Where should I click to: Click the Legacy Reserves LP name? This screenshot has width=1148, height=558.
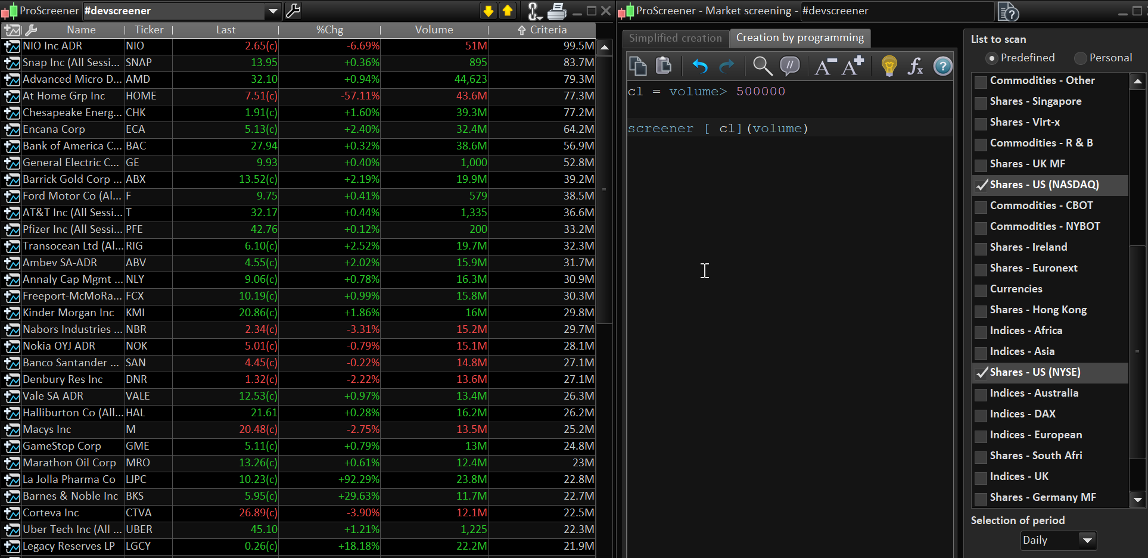click(69, 546)
